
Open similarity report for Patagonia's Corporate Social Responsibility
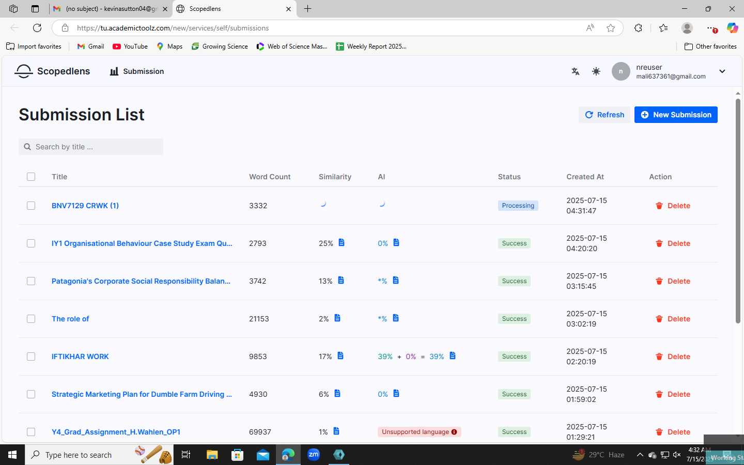[341, 280]
